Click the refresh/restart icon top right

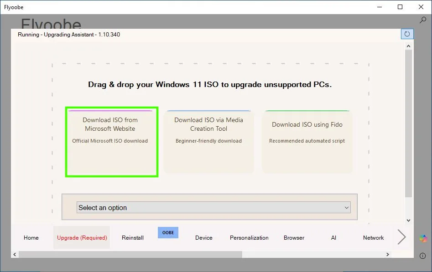(406, 34)
